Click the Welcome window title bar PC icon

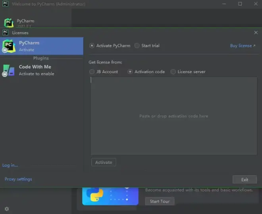point(6,4)
